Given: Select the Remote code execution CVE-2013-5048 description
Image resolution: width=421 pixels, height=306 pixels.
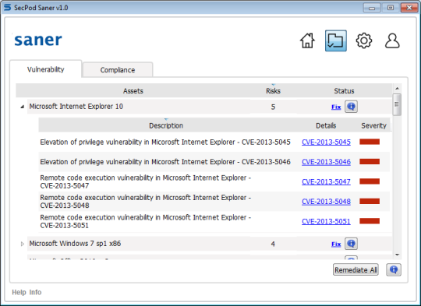Looking at the screenshot, I should pos(145,202).
